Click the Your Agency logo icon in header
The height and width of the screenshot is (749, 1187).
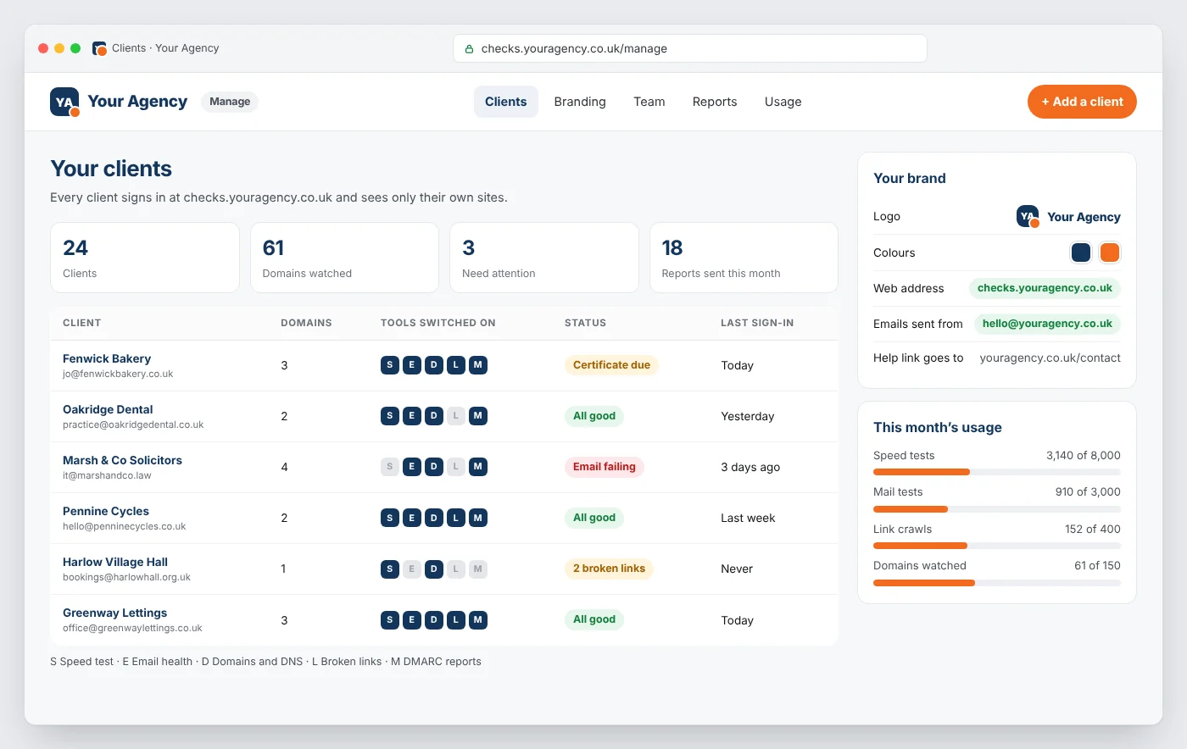click(64, 102)
